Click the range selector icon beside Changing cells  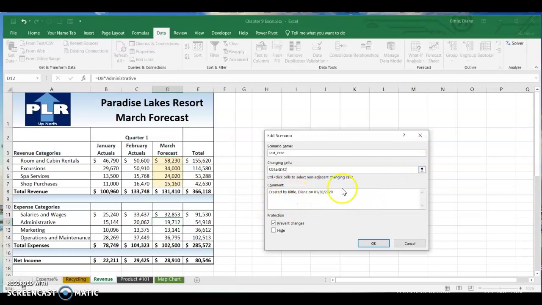[x=422, y=169]
